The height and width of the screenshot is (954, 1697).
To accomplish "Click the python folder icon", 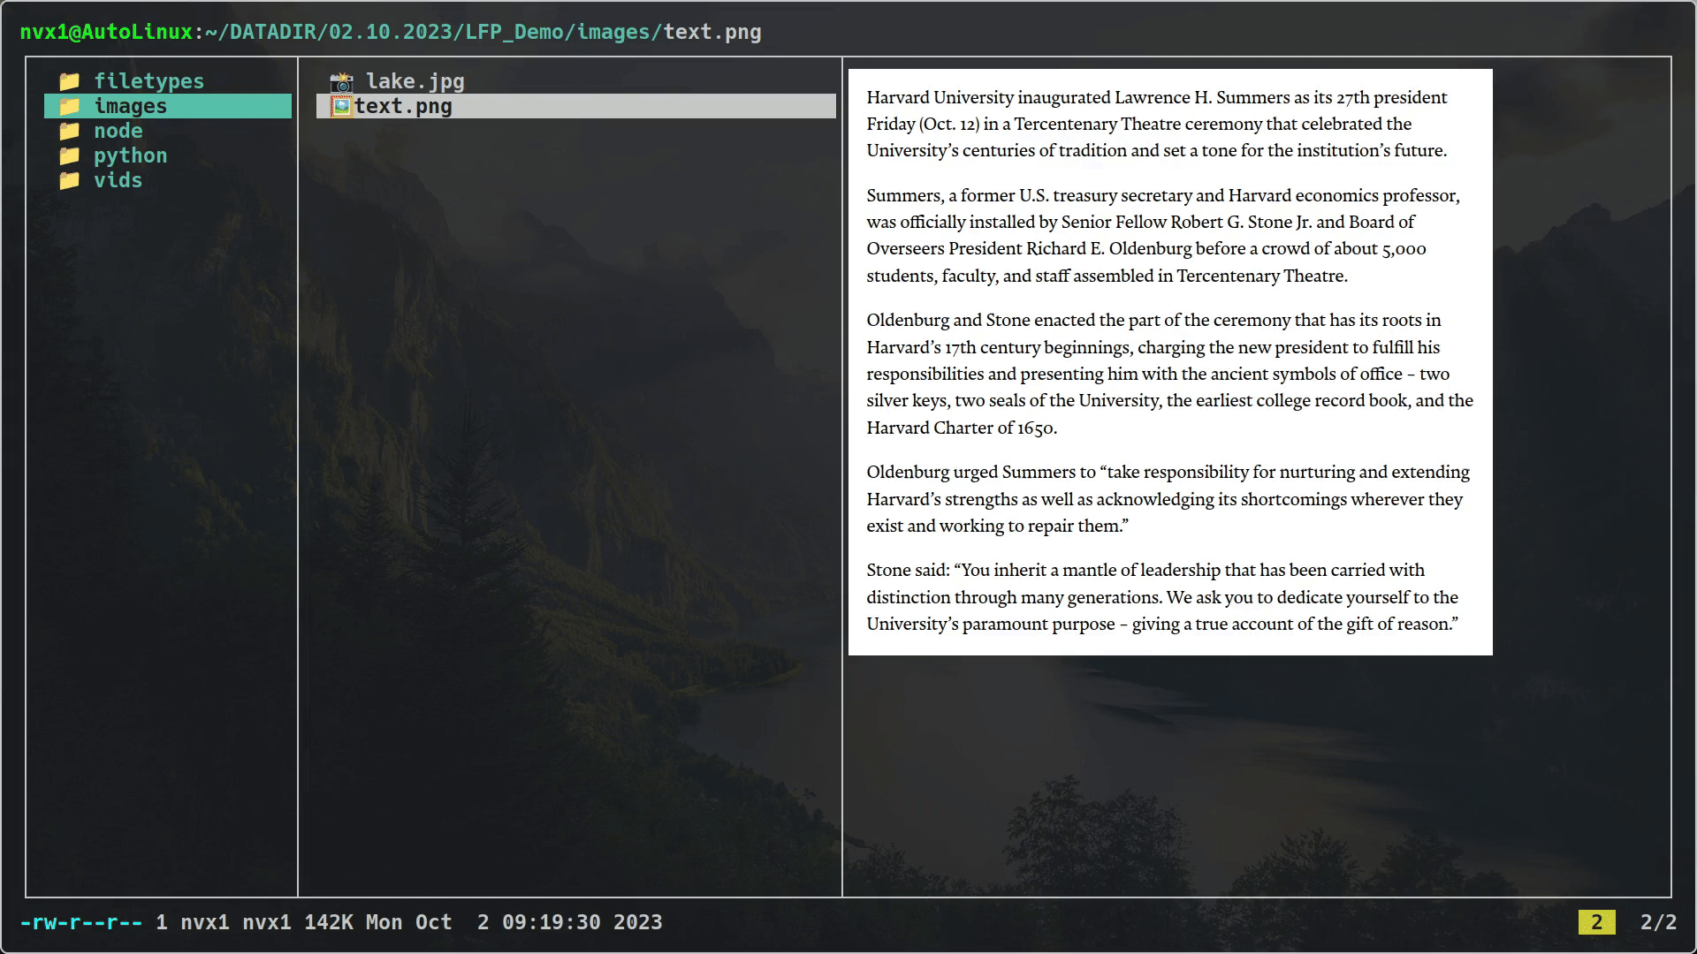I will point(70,155).
